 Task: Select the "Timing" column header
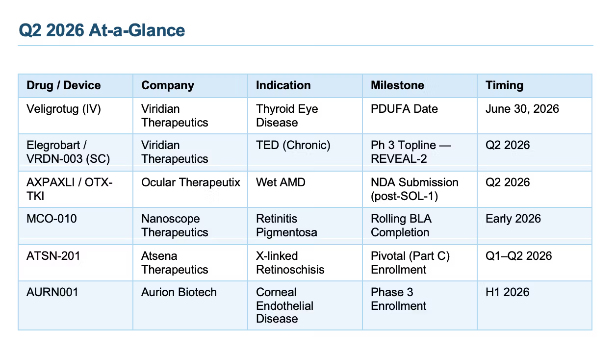pyautogui.click(x=505, y=85)
